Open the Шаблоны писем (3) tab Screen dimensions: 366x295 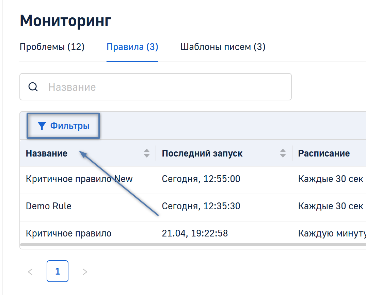(223, 47)
